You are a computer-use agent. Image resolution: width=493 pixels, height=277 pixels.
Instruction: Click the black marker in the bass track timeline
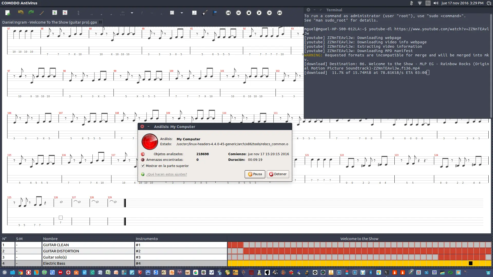pos(471,263)
